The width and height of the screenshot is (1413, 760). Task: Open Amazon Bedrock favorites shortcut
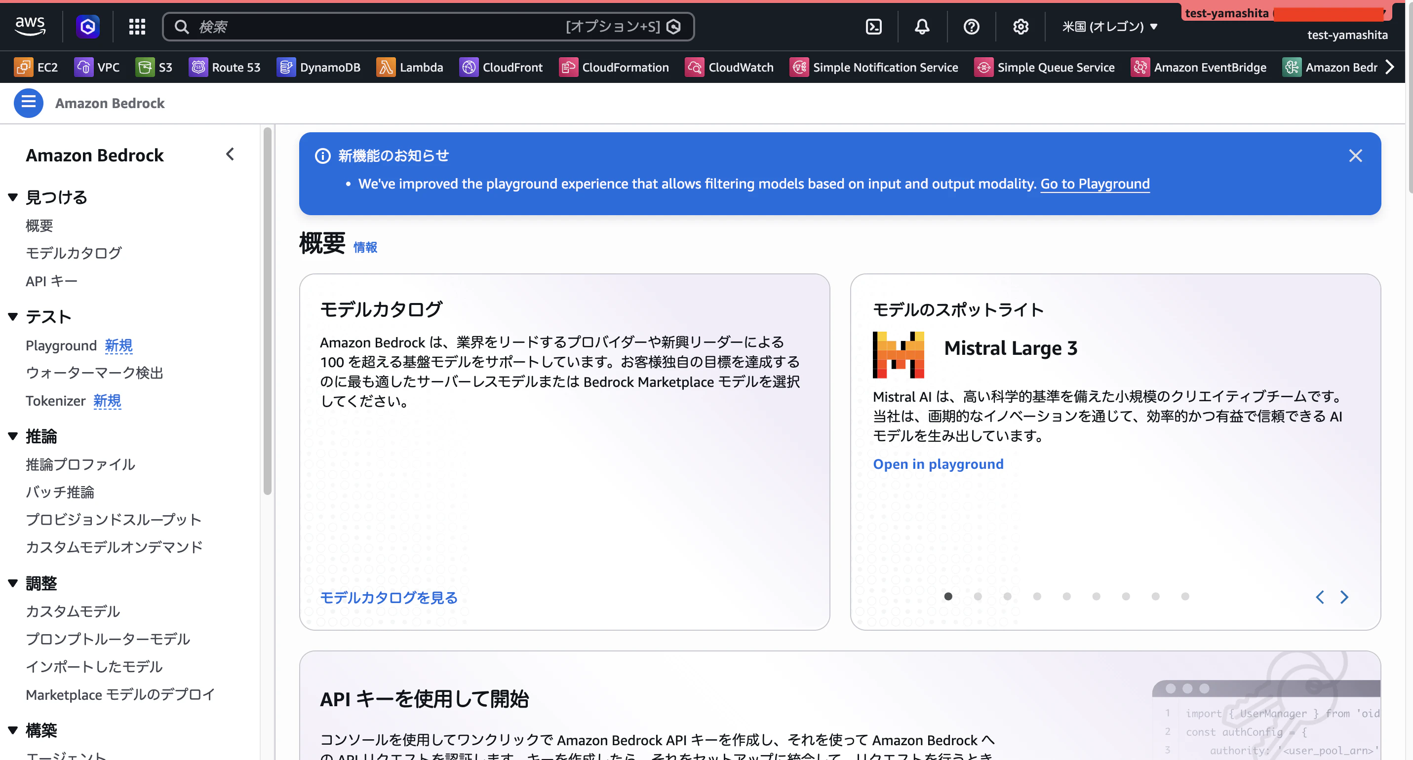point(1330,67)
